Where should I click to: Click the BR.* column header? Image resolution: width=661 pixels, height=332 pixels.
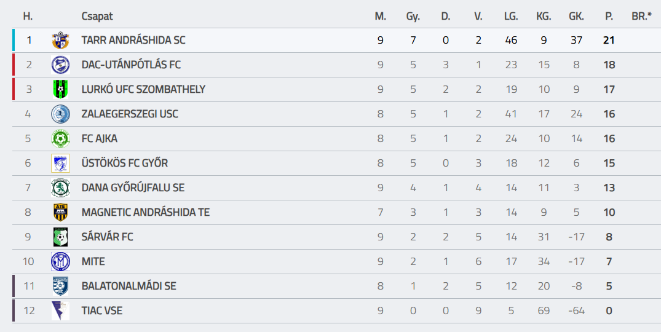point(641,17)
